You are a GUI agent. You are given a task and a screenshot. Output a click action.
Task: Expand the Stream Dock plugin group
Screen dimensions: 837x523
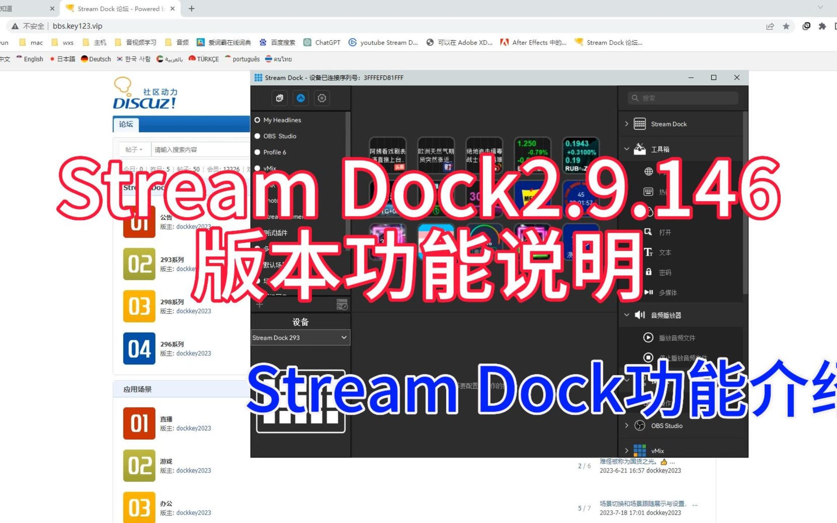click(627, 124)
